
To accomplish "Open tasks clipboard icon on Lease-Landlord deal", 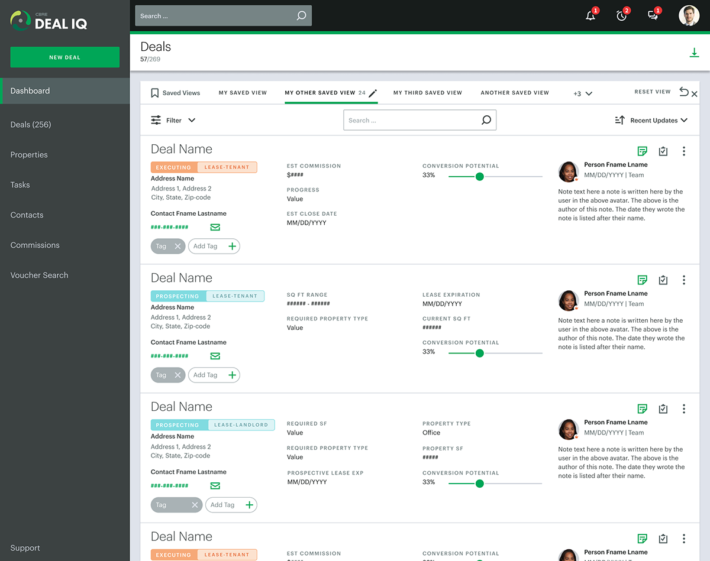I will pyautogui.click(x=663, y=409).
